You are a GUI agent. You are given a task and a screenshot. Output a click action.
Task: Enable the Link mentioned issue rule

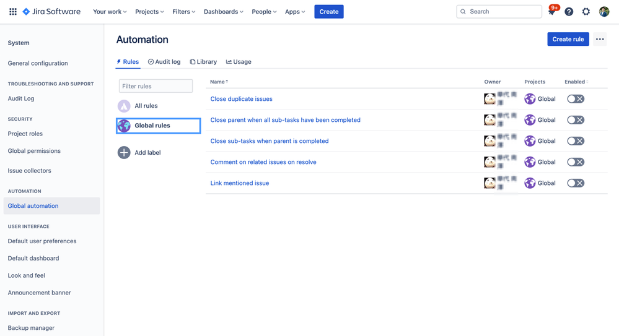point(576,183)
